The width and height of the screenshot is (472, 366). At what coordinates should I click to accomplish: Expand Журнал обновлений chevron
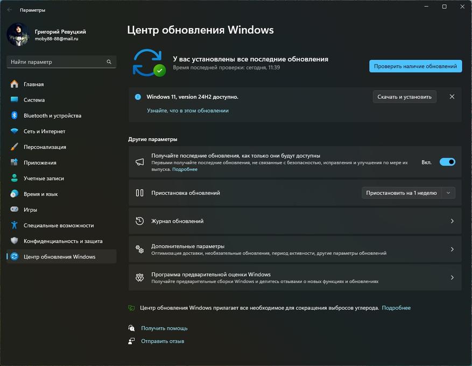(x=452, y=221)
